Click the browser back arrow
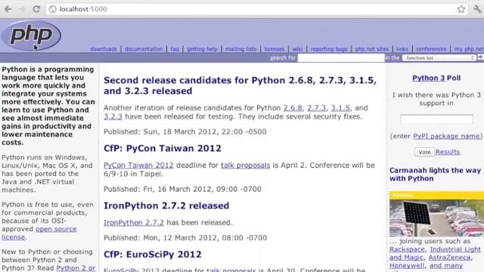 [x=8, y=9]
